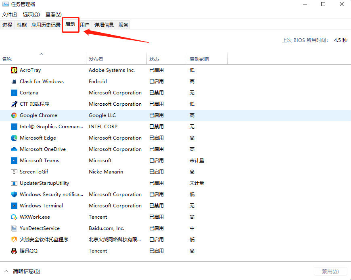Click the 禁用 button

330,271
